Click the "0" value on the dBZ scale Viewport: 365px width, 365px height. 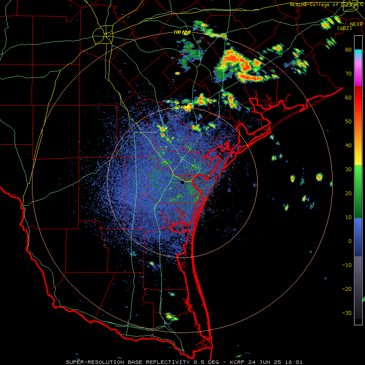pyautogui.click(x=350, y=241)
